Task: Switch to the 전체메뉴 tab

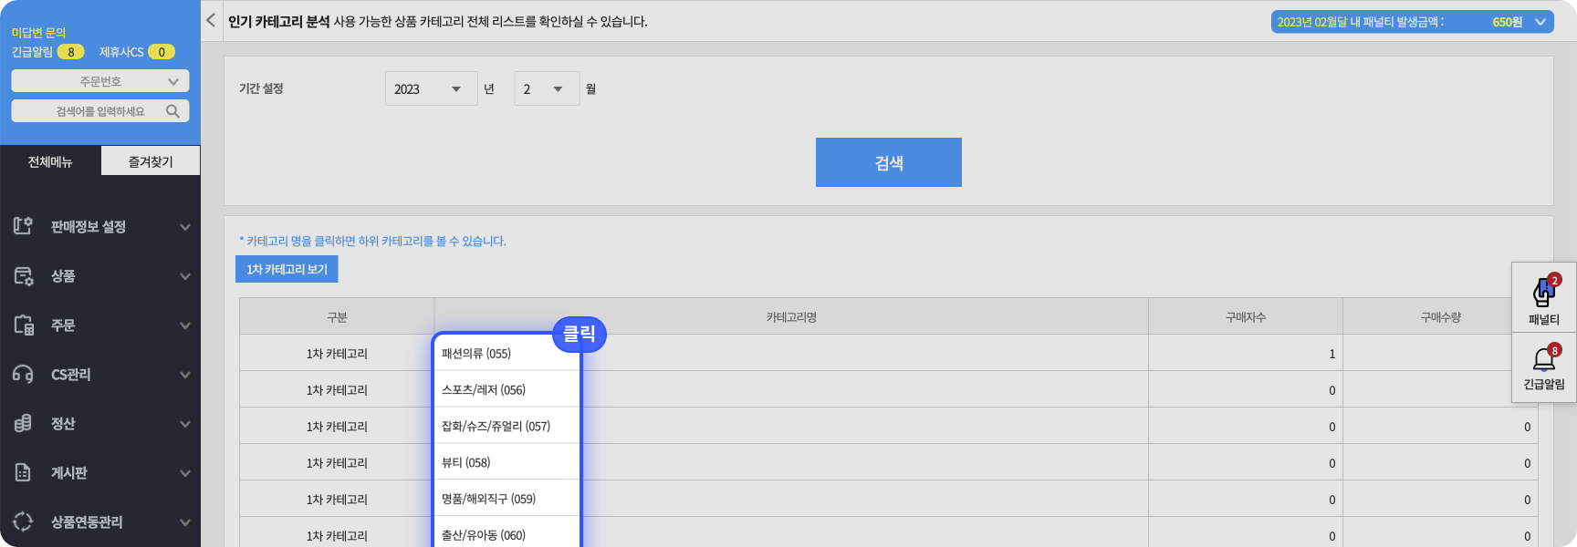Action: (x=50, y=161)
